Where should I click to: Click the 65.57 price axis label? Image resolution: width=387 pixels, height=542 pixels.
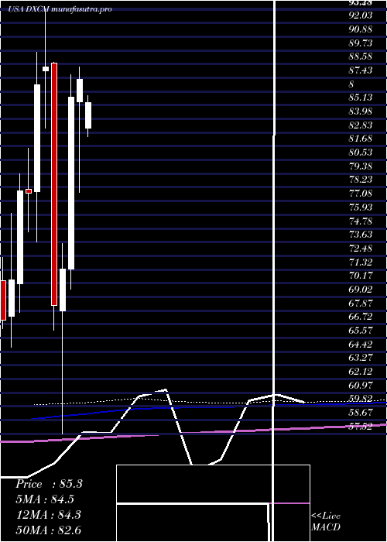361,331
